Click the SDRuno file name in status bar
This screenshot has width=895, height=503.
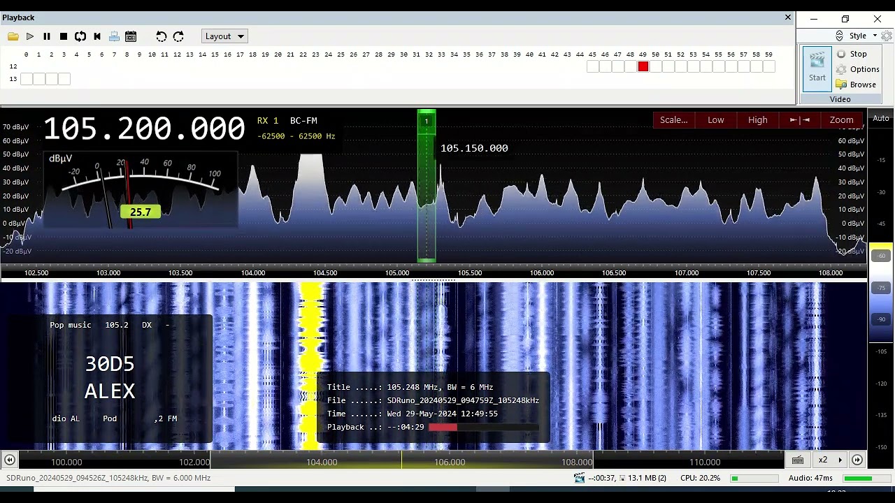[108, 478]
